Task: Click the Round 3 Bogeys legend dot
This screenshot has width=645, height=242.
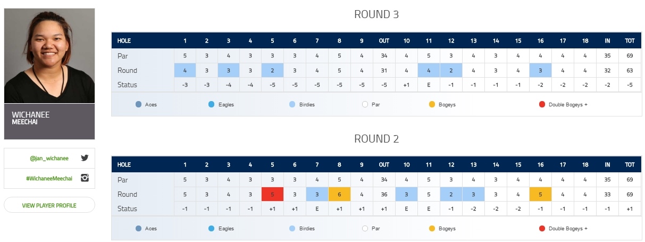Action: pyautogui.click(x=432, y=104)
